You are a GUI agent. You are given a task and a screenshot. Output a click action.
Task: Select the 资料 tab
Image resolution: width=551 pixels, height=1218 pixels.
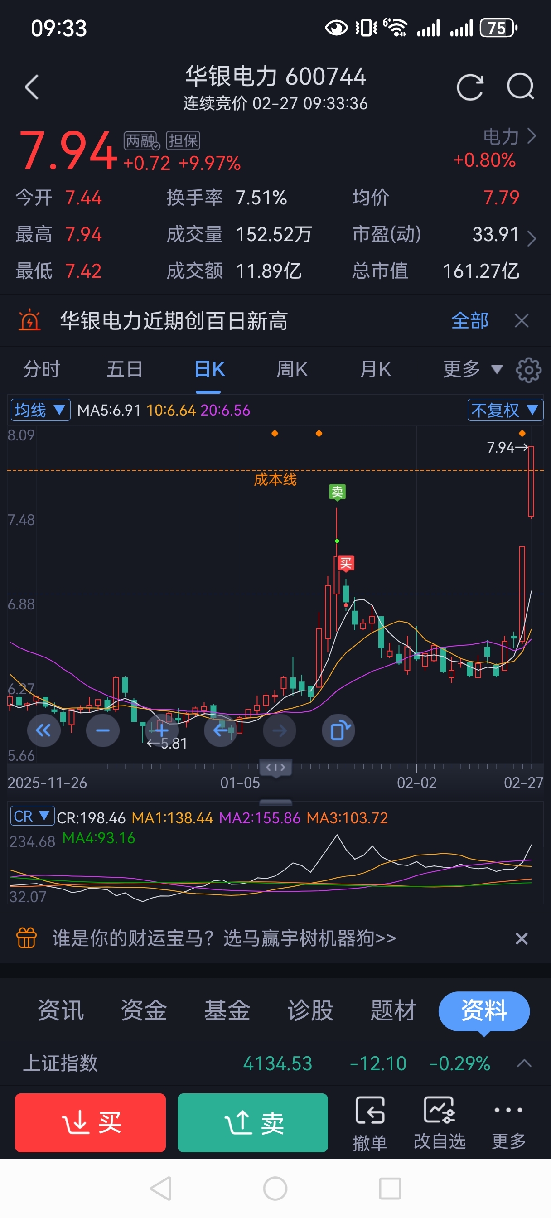pyautogui.click(x=484, y=1011)
